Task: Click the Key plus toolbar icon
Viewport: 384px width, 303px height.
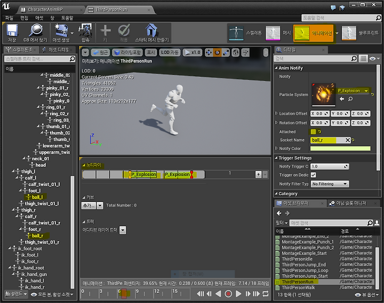Action: coord(105,30)
